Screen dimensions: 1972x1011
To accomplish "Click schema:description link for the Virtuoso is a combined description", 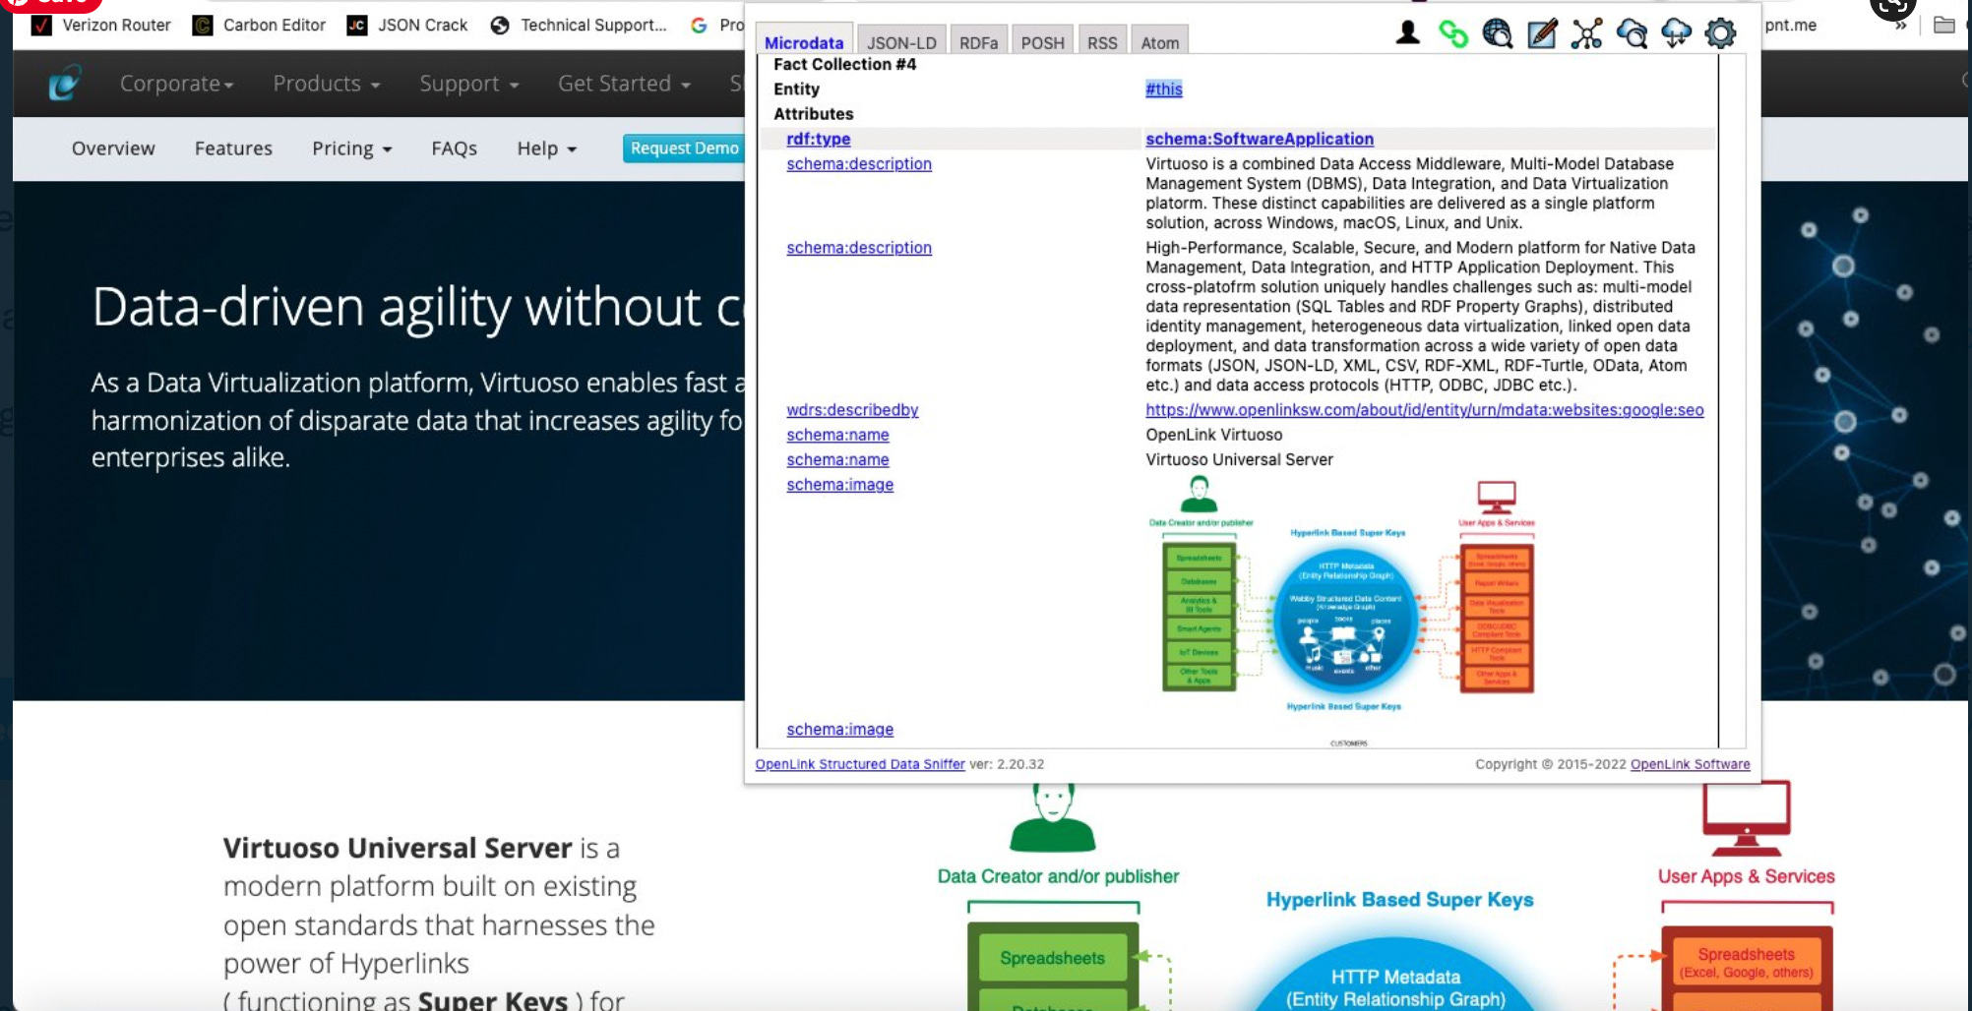I will coord(859,164).
